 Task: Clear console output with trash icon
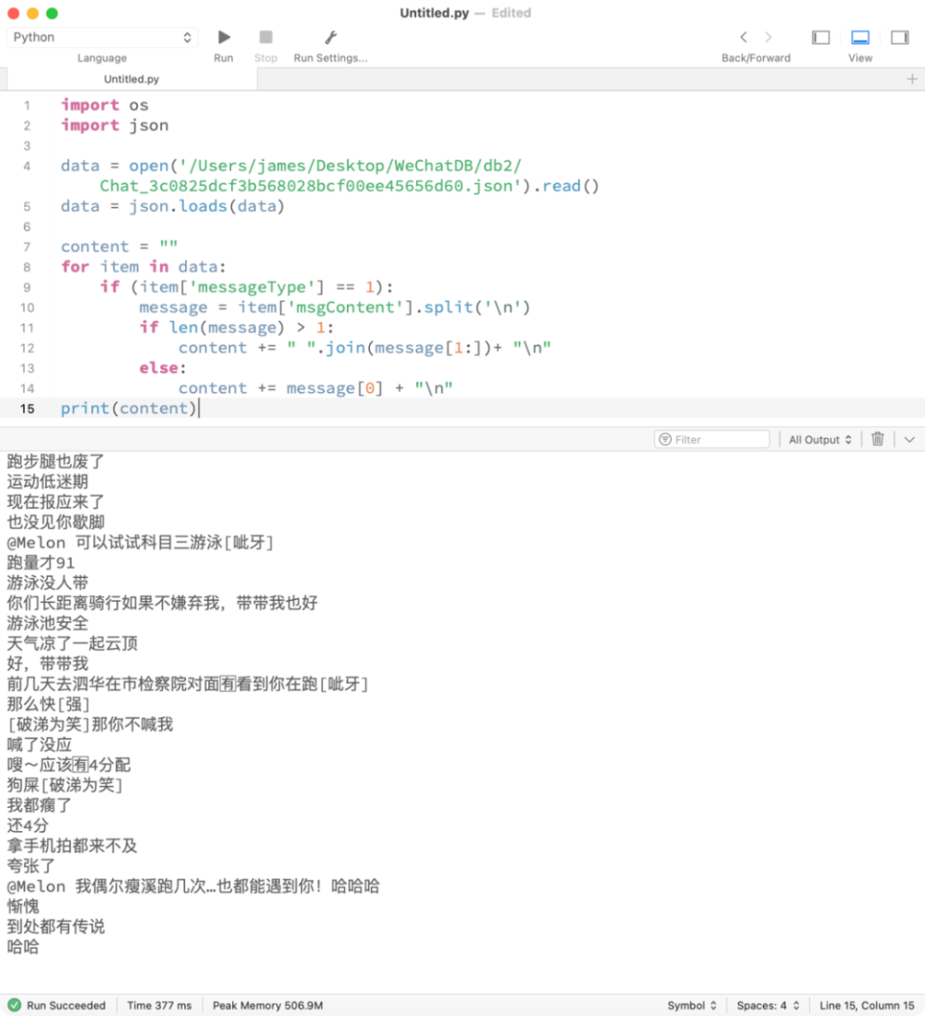coord(878,439)
